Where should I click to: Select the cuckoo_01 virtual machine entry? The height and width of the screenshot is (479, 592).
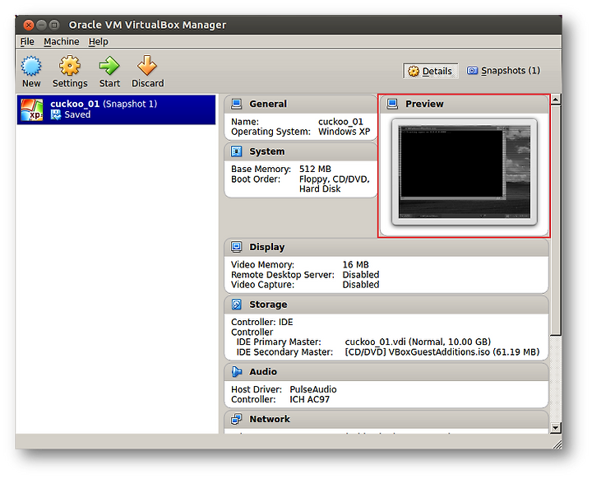[116, 109]
